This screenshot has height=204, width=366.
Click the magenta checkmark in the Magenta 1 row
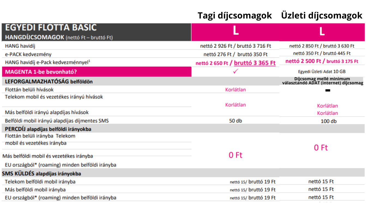(236, 72)
